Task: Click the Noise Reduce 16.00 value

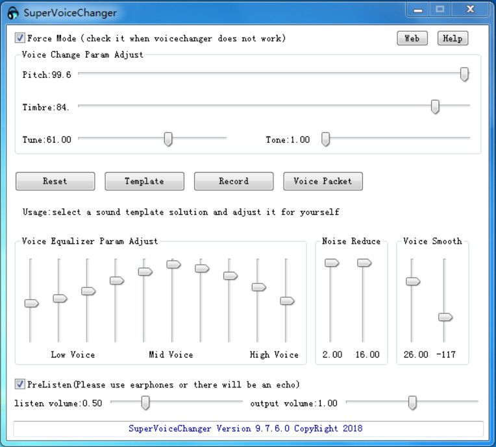Action: click(367, 354)
